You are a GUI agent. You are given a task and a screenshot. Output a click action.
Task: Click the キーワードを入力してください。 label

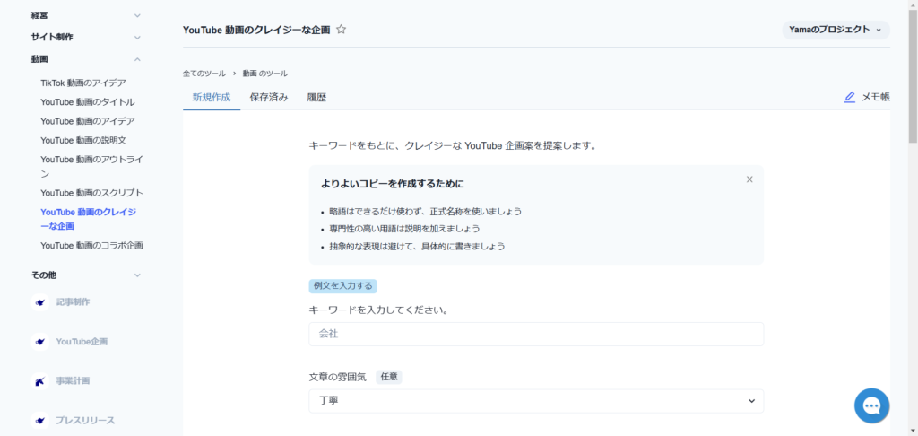pyautogui.click(x=379, y=310)
